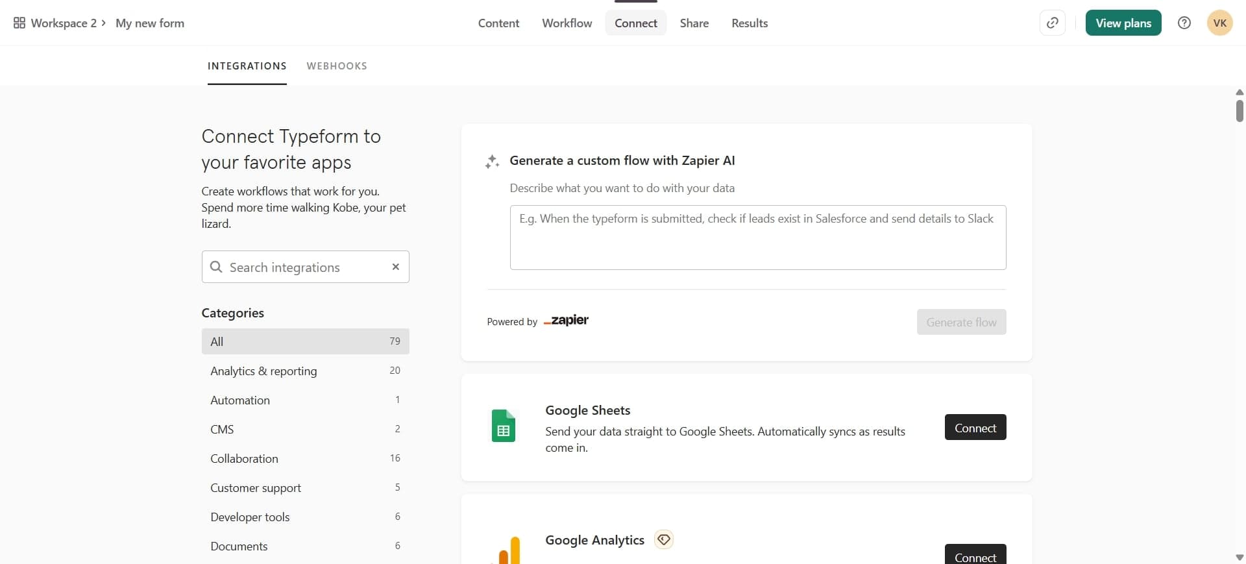Click the search magnifier icon
This screenshot has width=1246, height=564.
coord(216,267)
